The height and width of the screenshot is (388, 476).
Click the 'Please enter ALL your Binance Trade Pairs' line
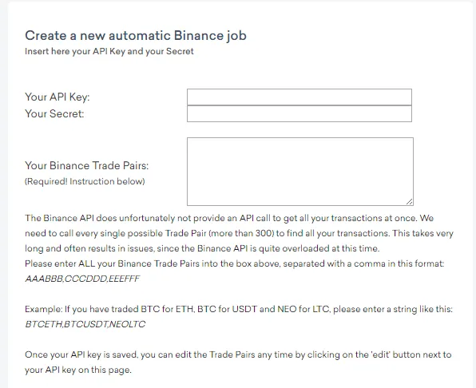[x=235, y=263]
